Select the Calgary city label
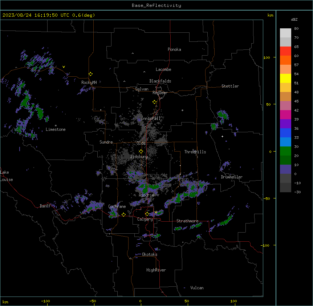This screenshot has width=313, height=306. (145, 219)
